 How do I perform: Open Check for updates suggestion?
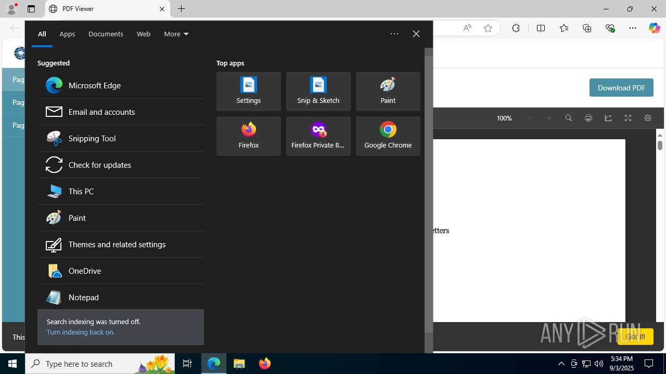pyautogui.click(x=120, y=165)
